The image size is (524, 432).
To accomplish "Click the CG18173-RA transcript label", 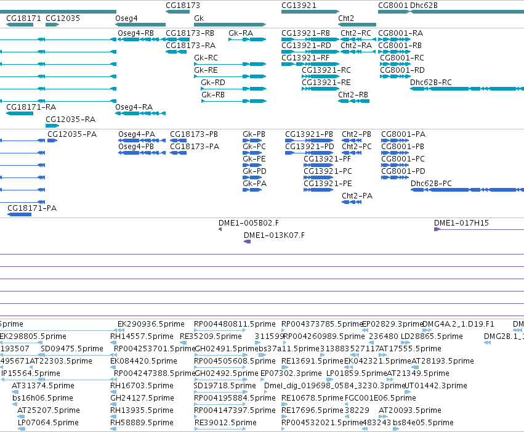I will 190,46.
